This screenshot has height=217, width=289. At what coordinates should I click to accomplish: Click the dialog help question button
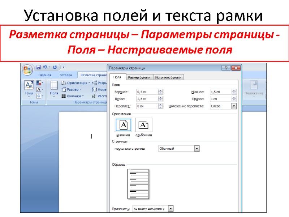tap(226, 68)
